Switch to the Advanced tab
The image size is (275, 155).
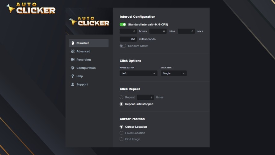click(83, 51)
